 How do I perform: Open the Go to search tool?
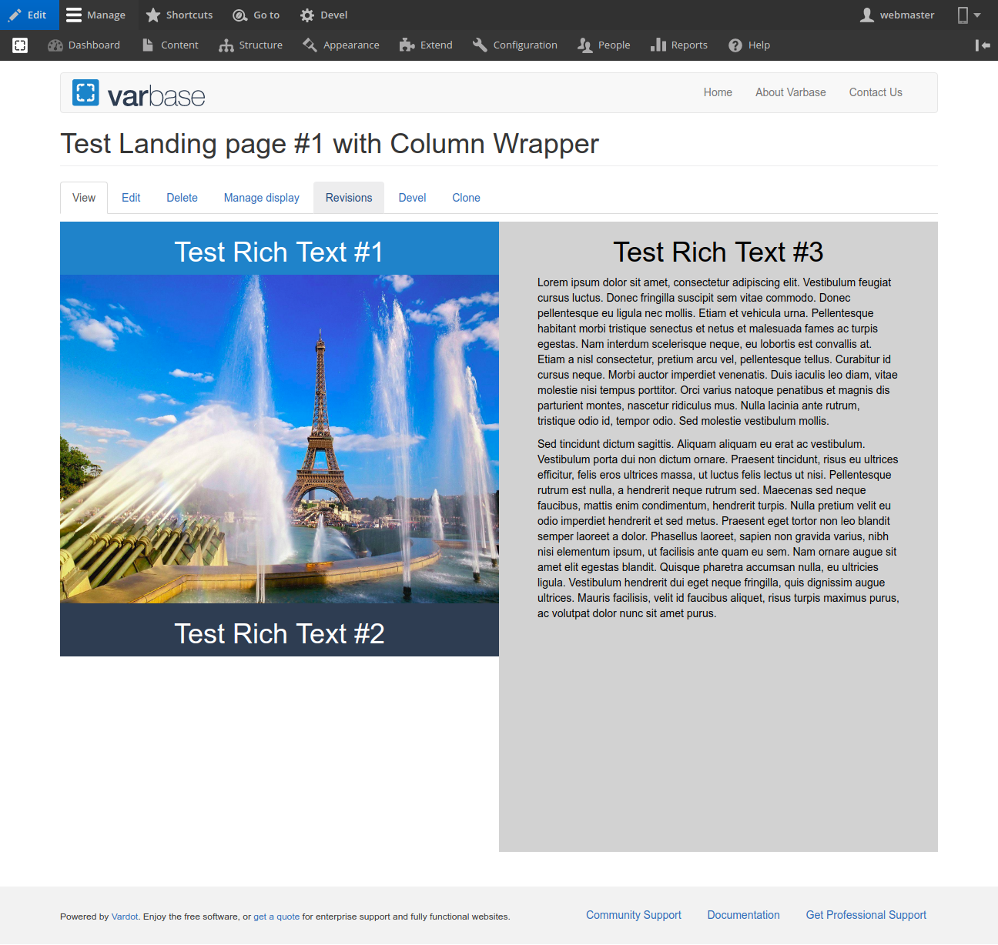click(257, 15)
